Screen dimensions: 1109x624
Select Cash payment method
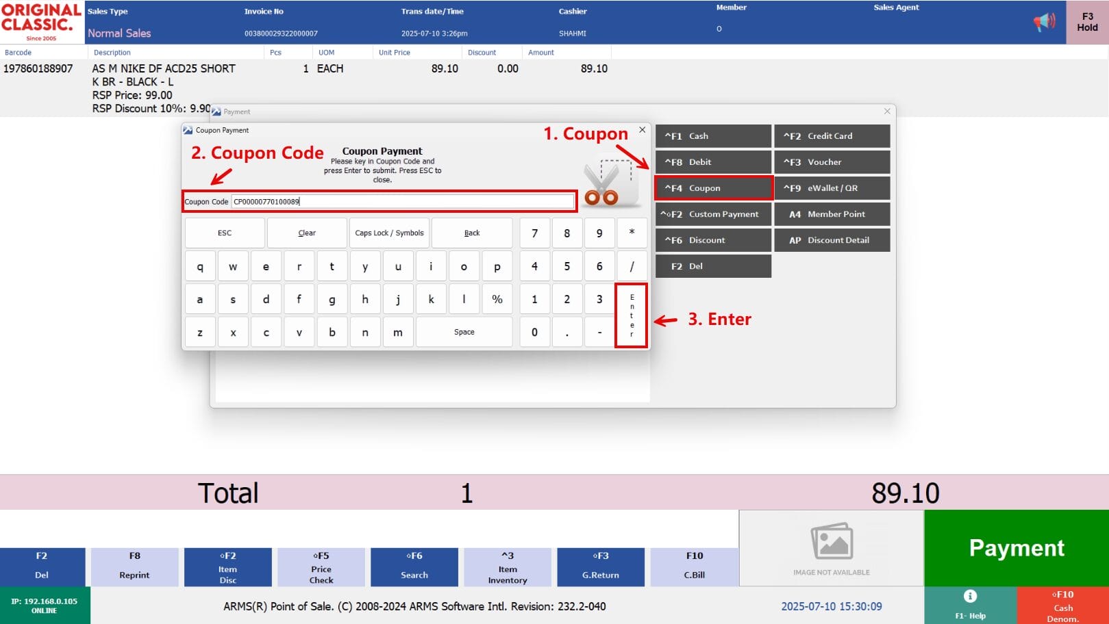pyautogui.click(x=713, y=136)
